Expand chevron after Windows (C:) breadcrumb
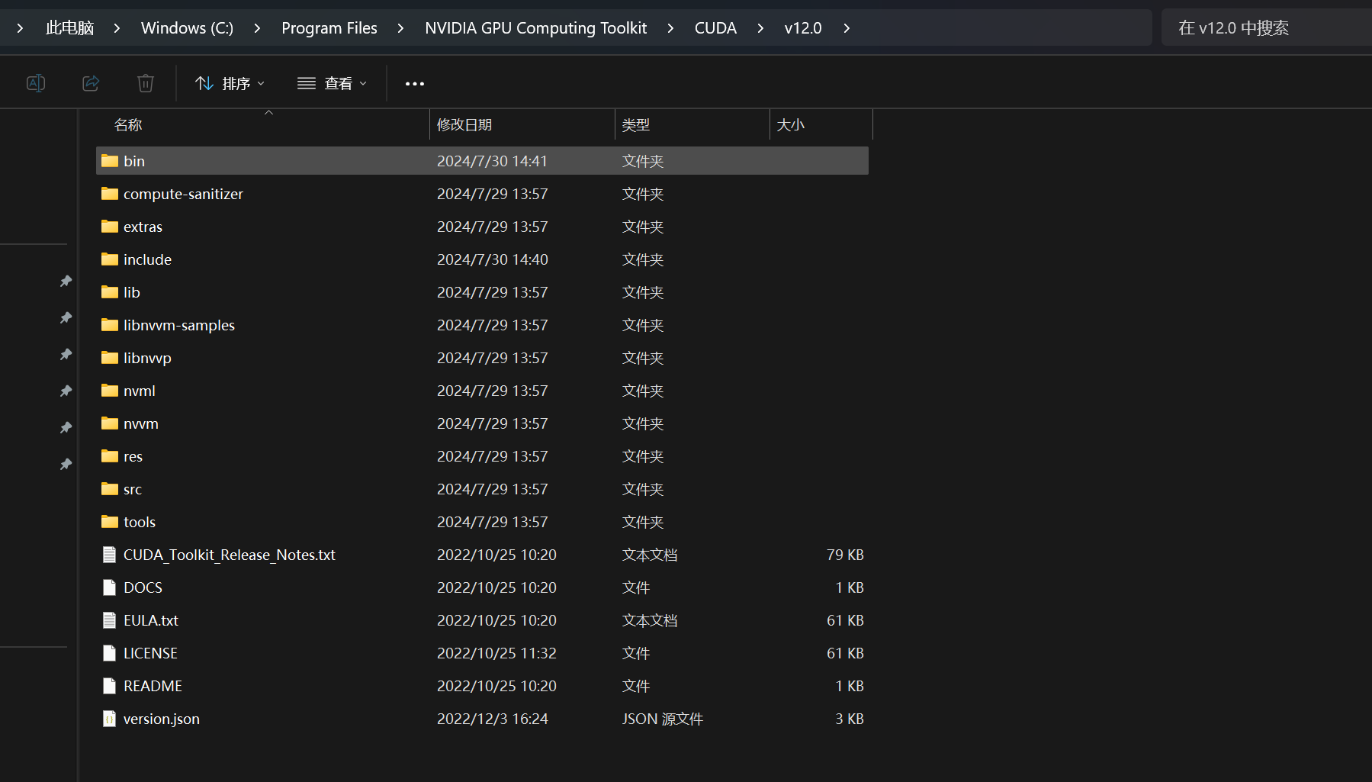Screen dimensions: 1372x782 click(257, 28)
